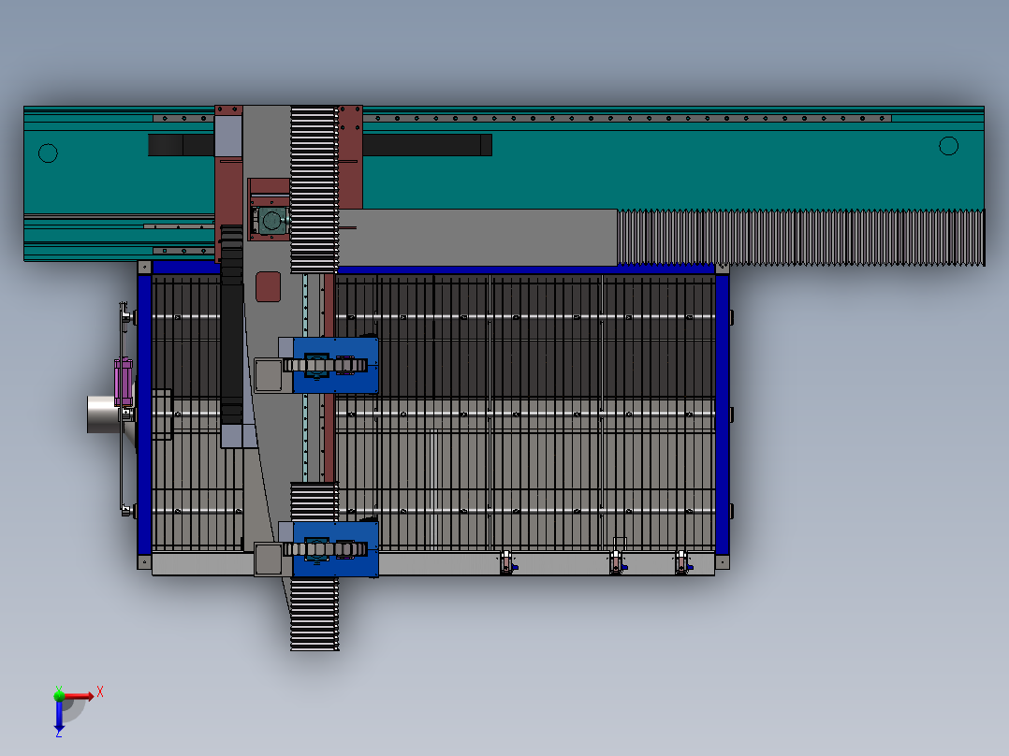This screenshot has width=1009, height=756.
Task: Select the black cable chain on the gantry
Action: tap(232, 325)
